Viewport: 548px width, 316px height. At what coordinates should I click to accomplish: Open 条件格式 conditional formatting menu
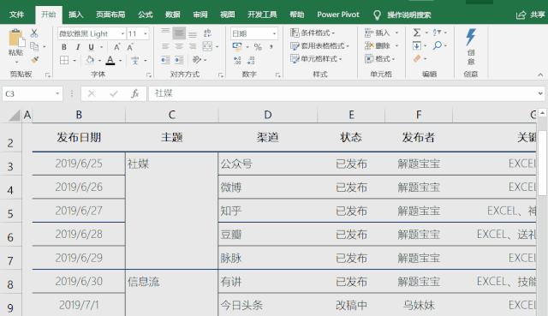pos(313,33)
